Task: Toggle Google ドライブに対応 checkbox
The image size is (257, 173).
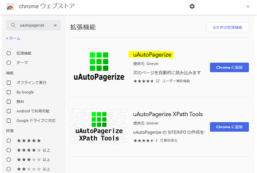Action: pyautogui.click(x=9, y=121)
